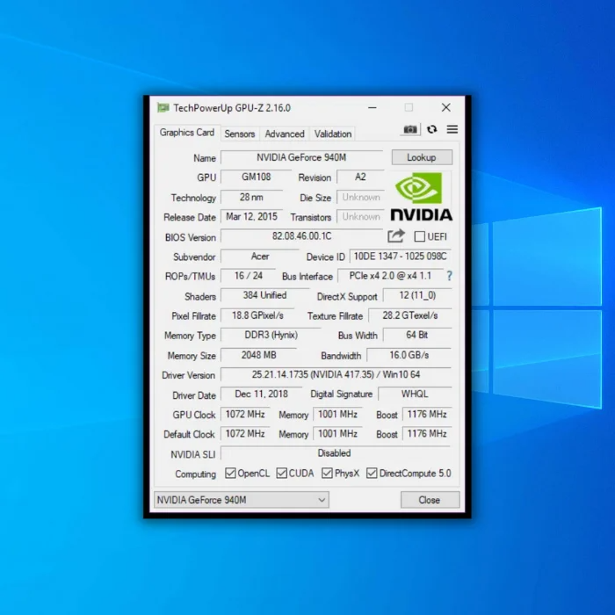Click the Bus Width 64 Bit field

coord(417,335)
